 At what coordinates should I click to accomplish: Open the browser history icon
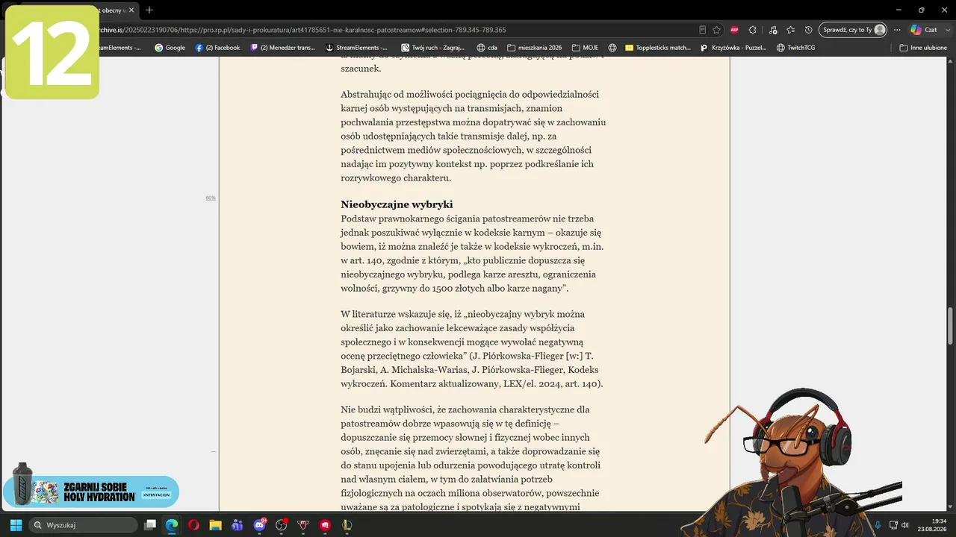(808, 30)
